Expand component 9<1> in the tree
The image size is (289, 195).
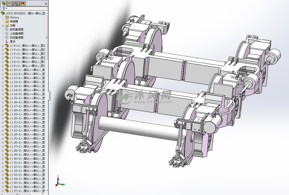click(3, 66)
